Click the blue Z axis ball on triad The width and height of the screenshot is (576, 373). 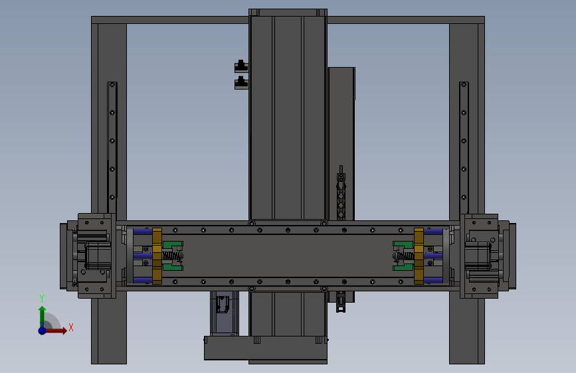tap(43, 331)
